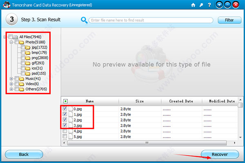Click the Photo folder icon
This screenshot has width=245, height=163.
coord(22,42)
